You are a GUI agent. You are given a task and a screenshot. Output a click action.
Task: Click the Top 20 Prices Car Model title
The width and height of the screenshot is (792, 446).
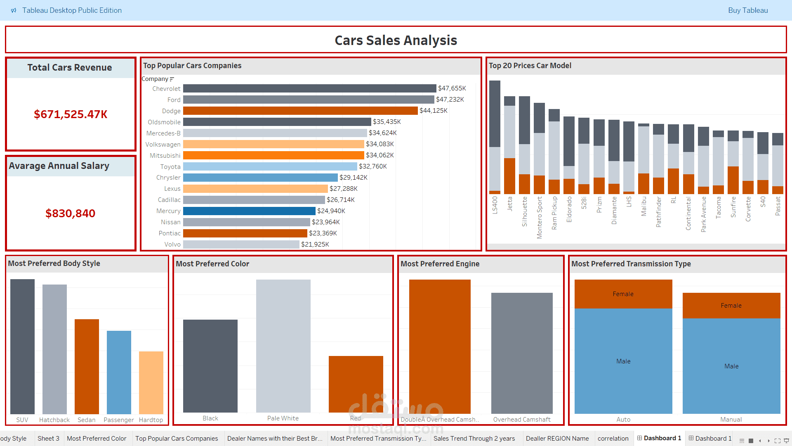(530, 66)
